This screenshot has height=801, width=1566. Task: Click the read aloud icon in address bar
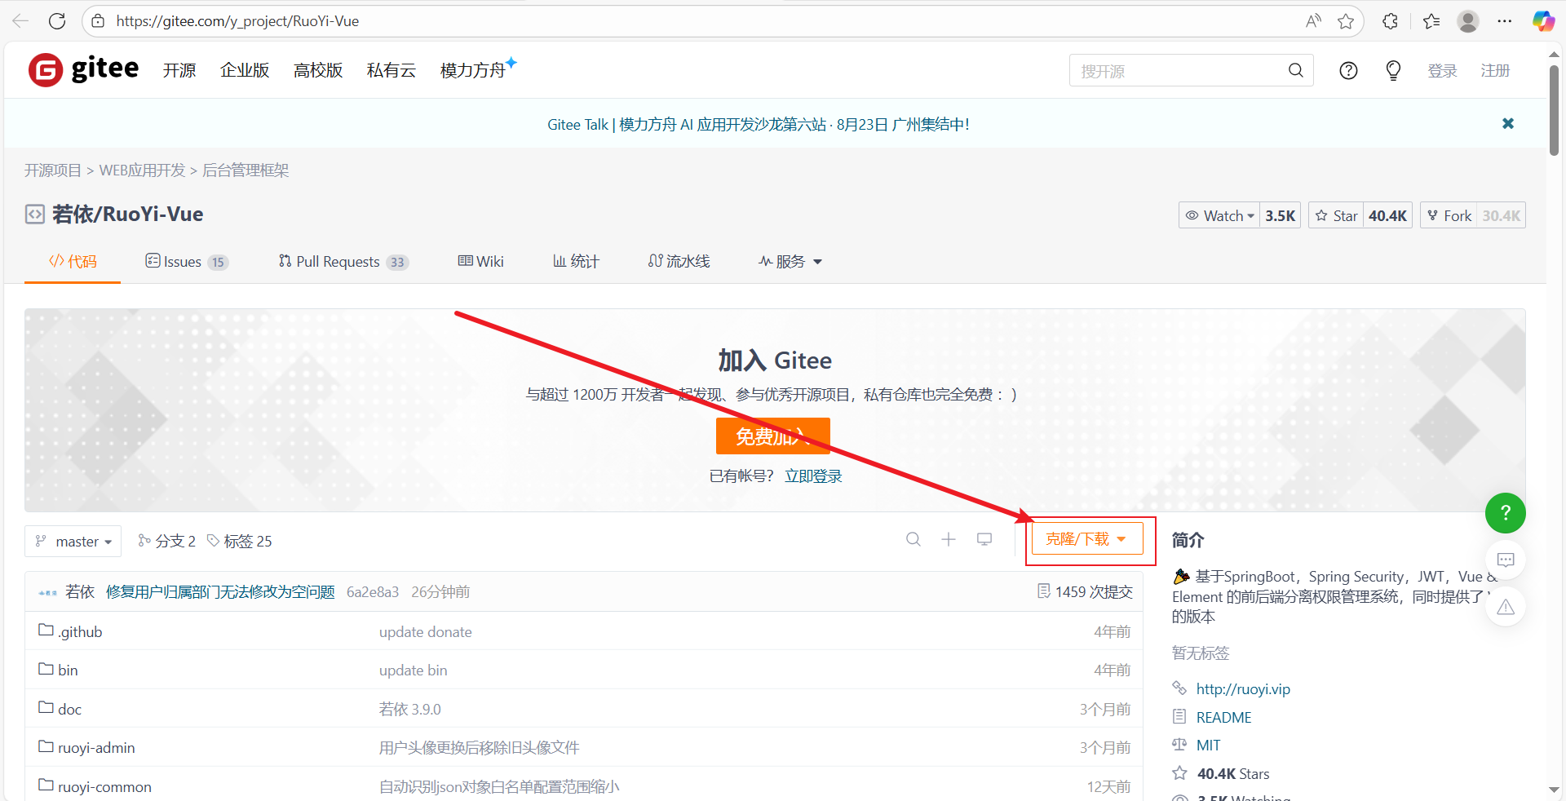point(1313,21)
